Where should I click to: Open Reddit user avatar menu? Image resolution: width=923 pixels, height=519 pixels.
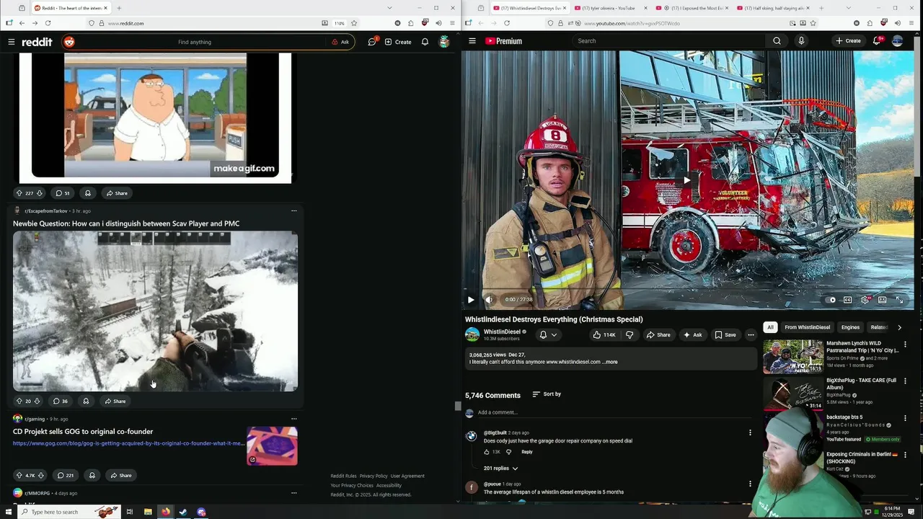pyautogui.click(x=444, y=42)
